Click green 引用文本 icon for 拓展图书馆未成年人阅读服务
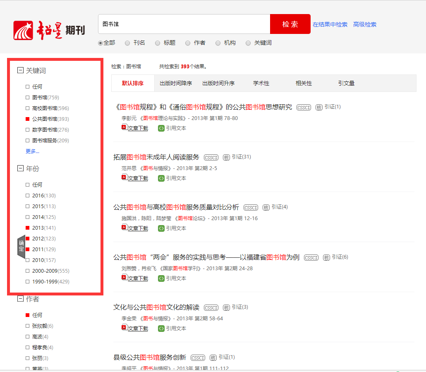The height and width of the screenshot is (372, 426). [x=161, y=178]
